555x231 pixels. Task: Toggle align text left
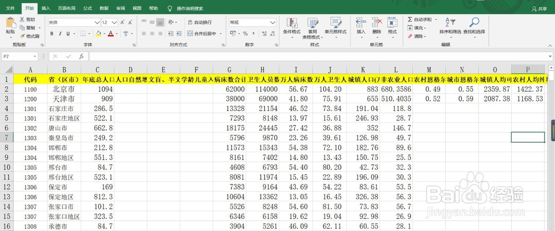[144, 34]
